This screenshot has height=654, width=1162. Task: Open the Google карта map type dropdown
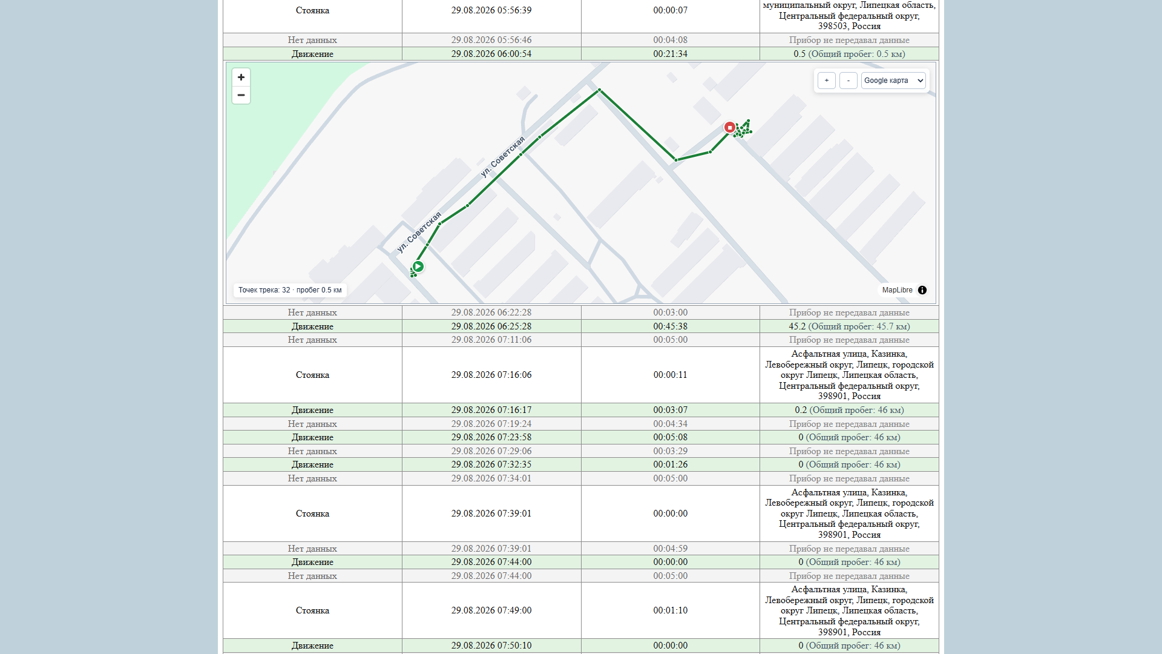894,81
